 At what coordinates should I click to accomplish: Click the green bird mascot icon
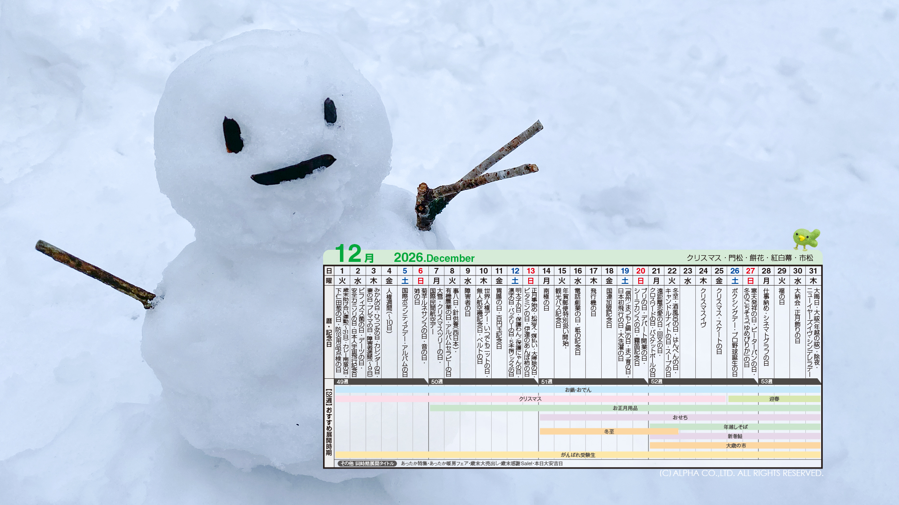click(x=806, y=239)
